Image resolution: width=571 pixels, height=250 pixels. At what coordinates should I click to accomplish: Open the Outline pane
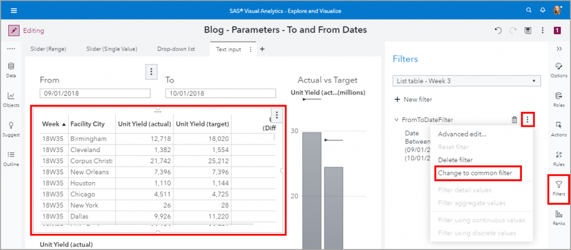(x=11, y=158)
